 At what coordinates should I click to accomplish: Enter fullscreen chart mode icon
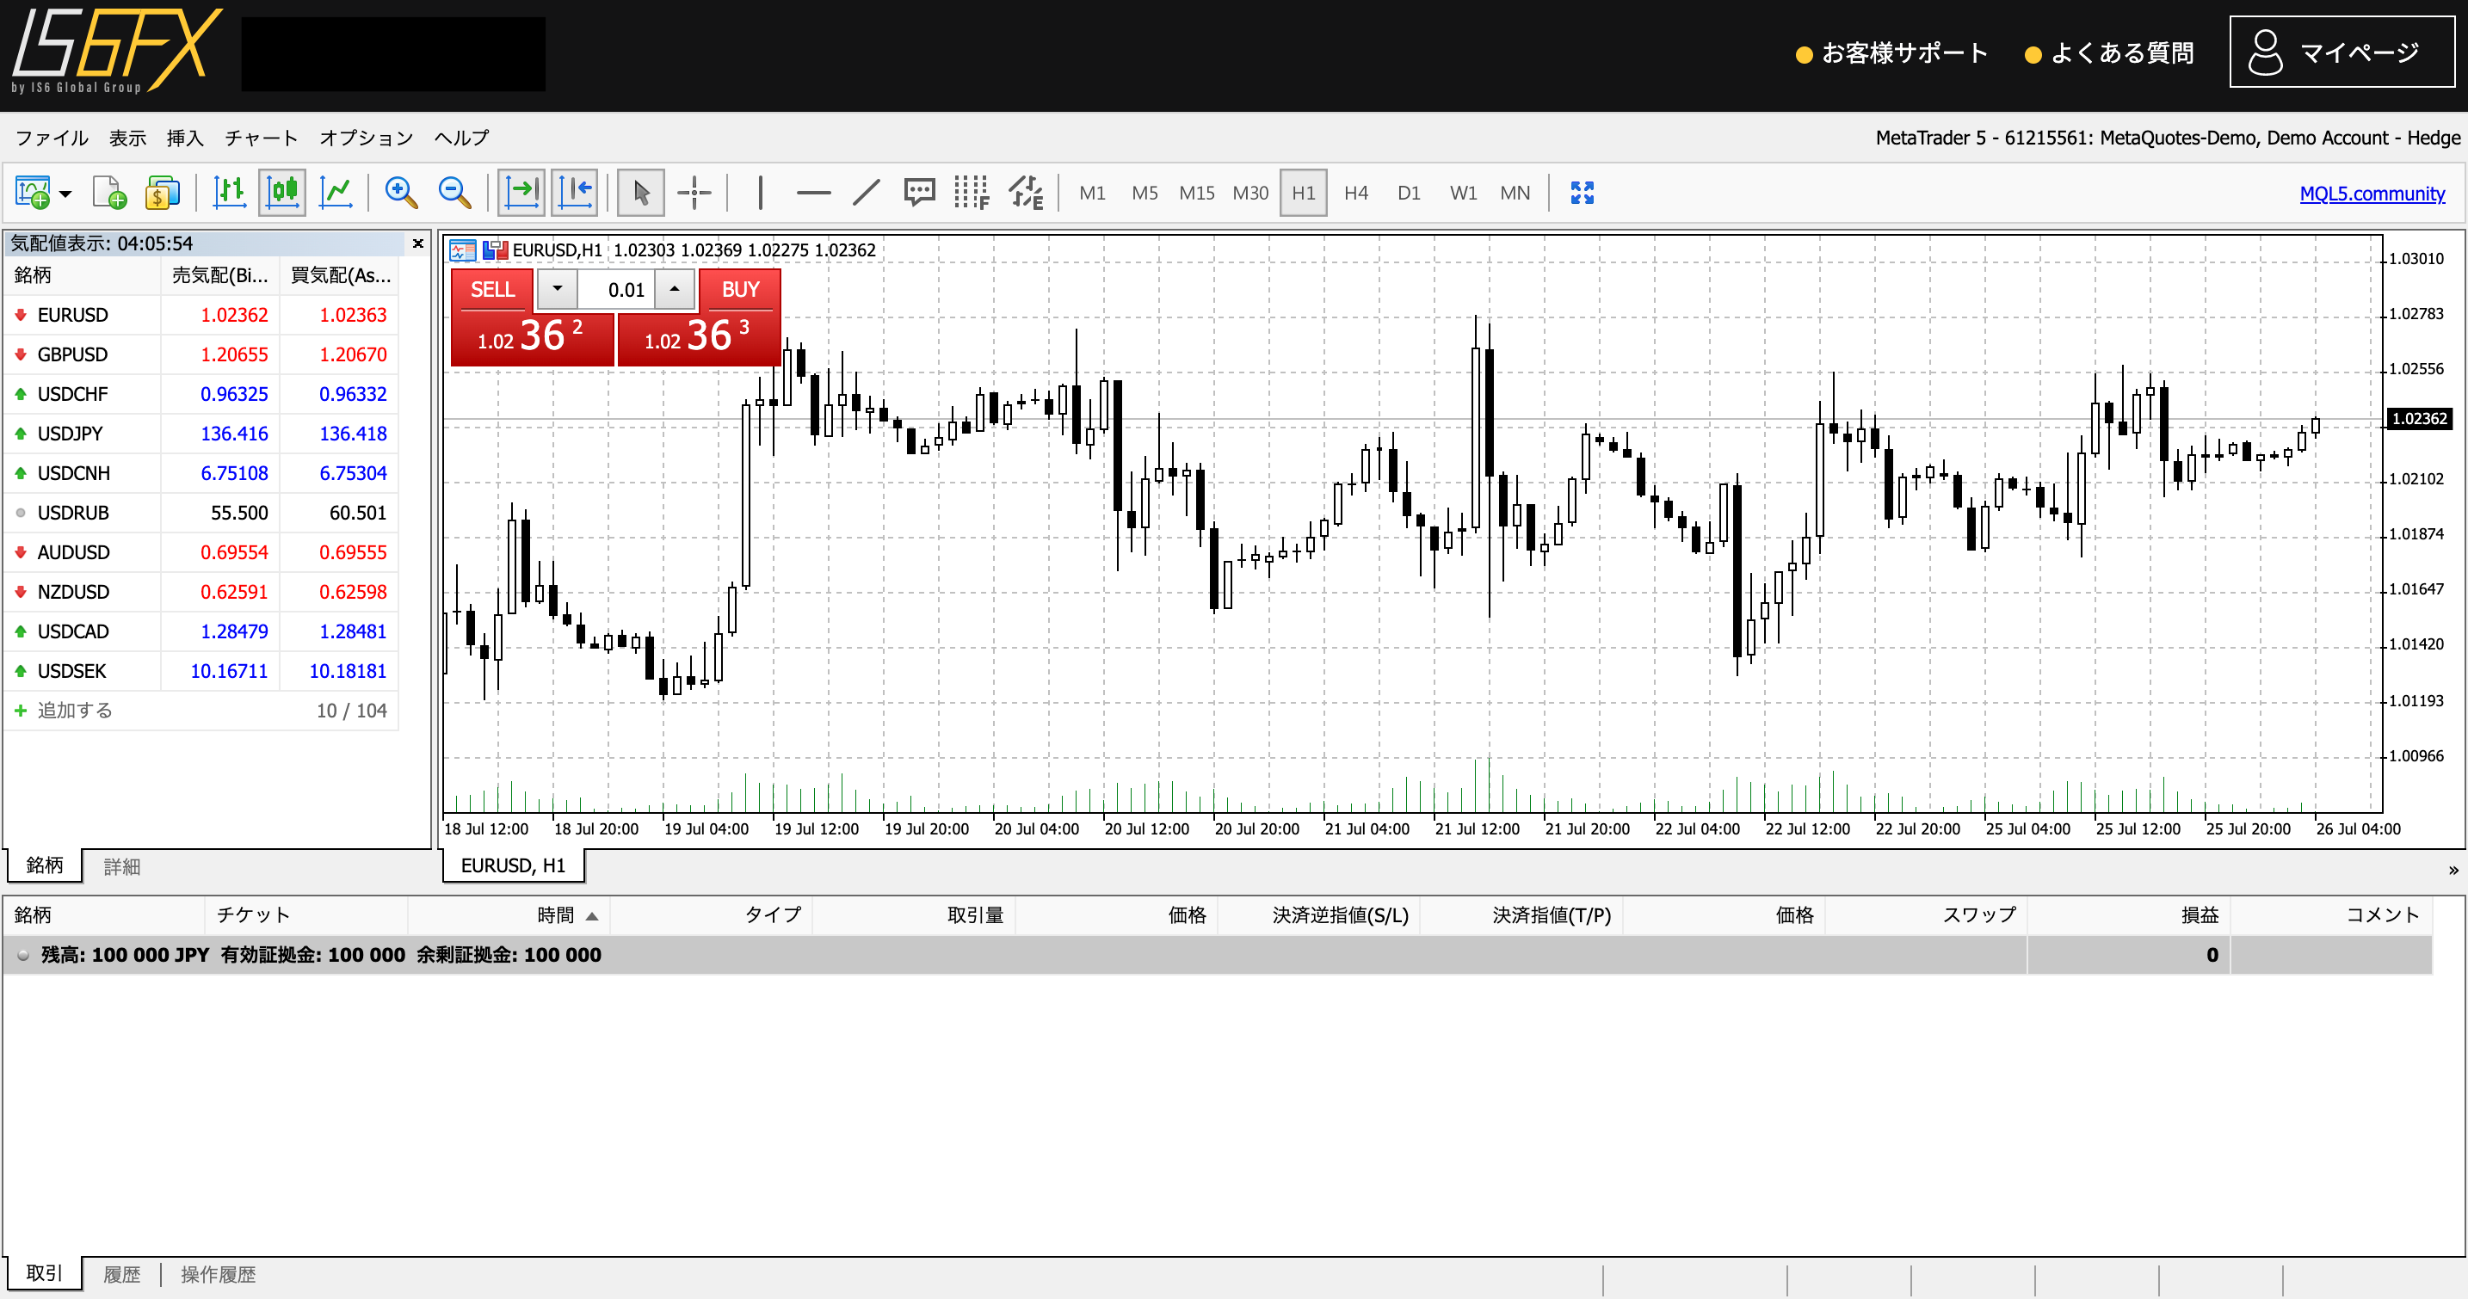(1582, 193)
